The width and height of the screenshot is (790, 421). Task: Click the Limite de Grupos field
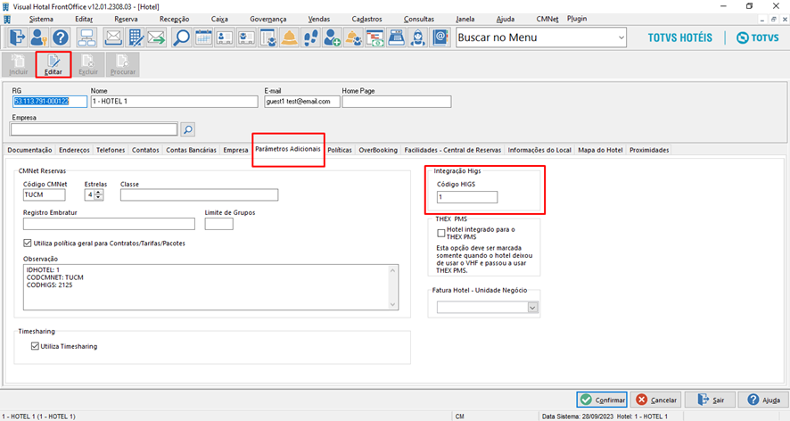[x=218, y=223]
